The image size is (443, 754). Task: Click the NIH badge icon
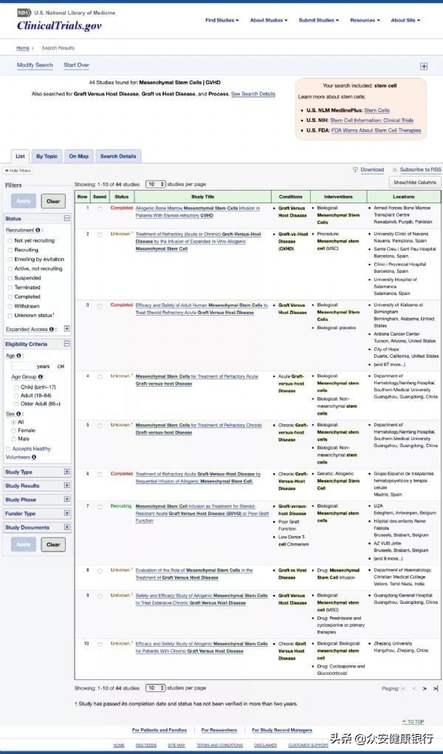[24, 13]
